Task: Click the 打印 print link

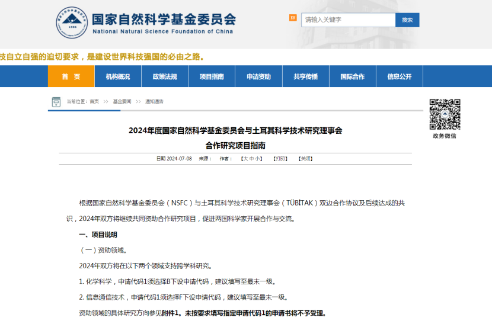Action: [280, 159]
